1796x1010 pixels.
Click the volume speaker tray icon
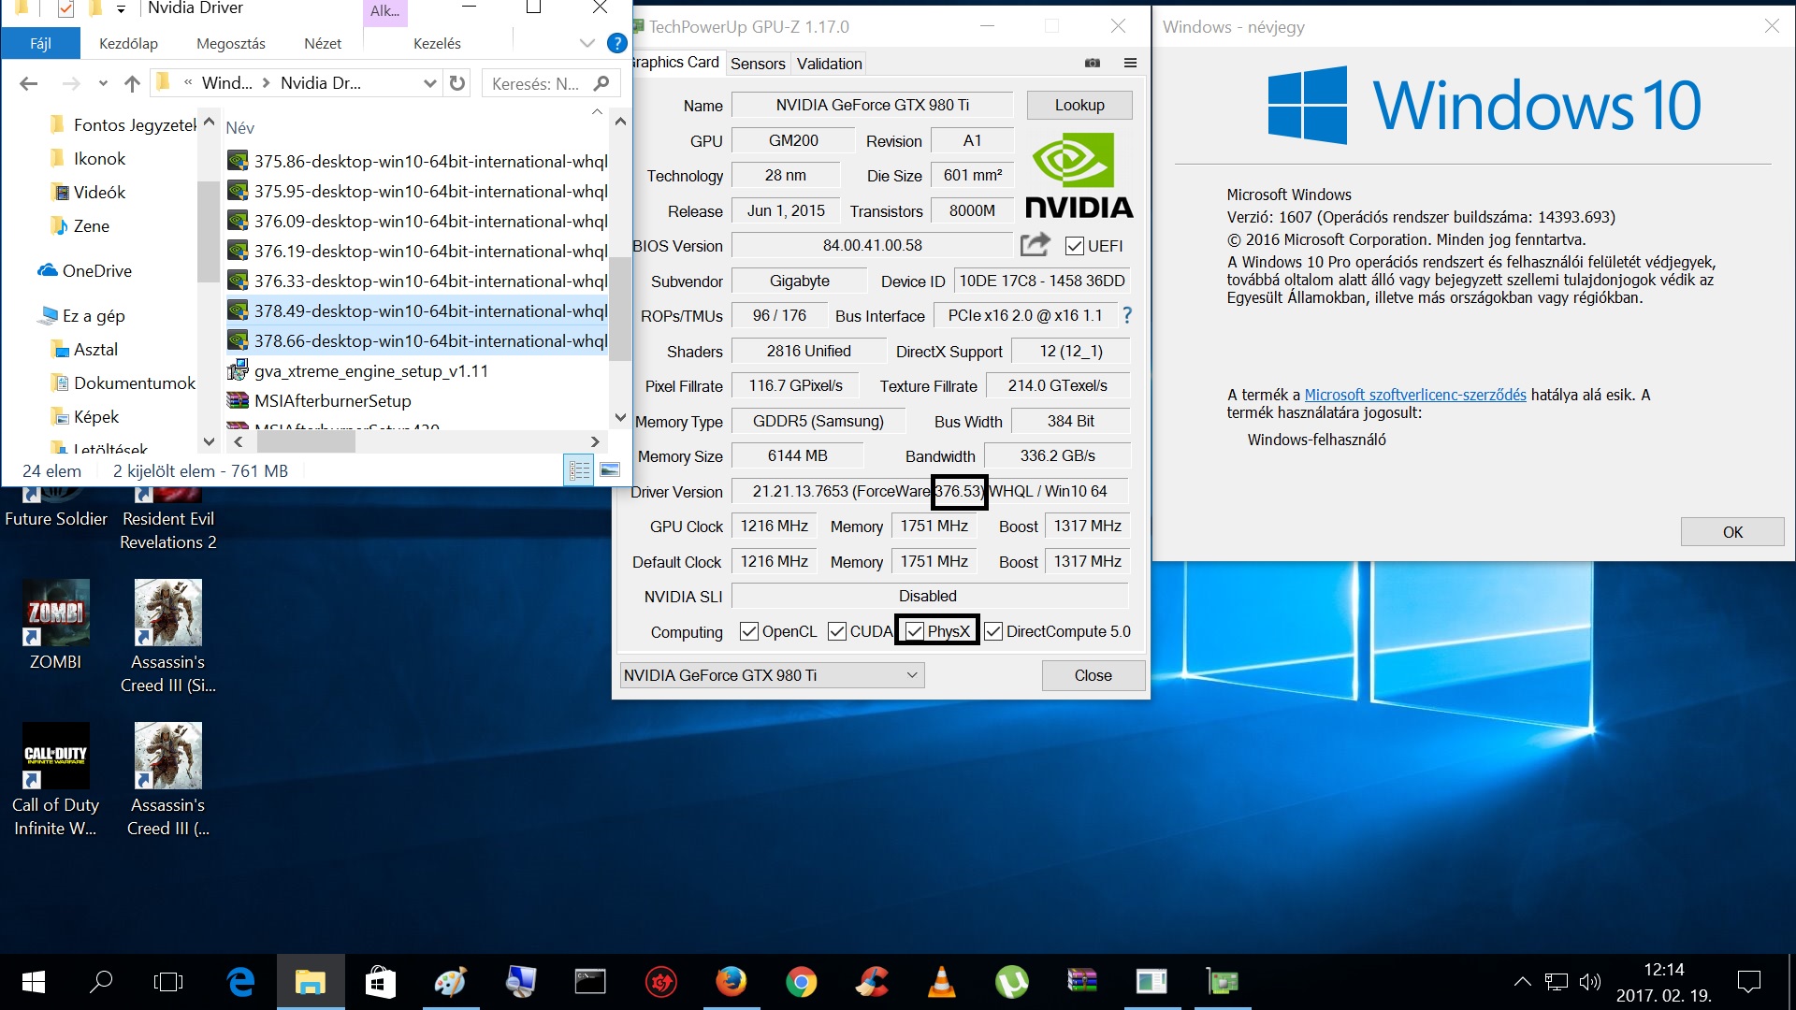[x=1589, y=982]
